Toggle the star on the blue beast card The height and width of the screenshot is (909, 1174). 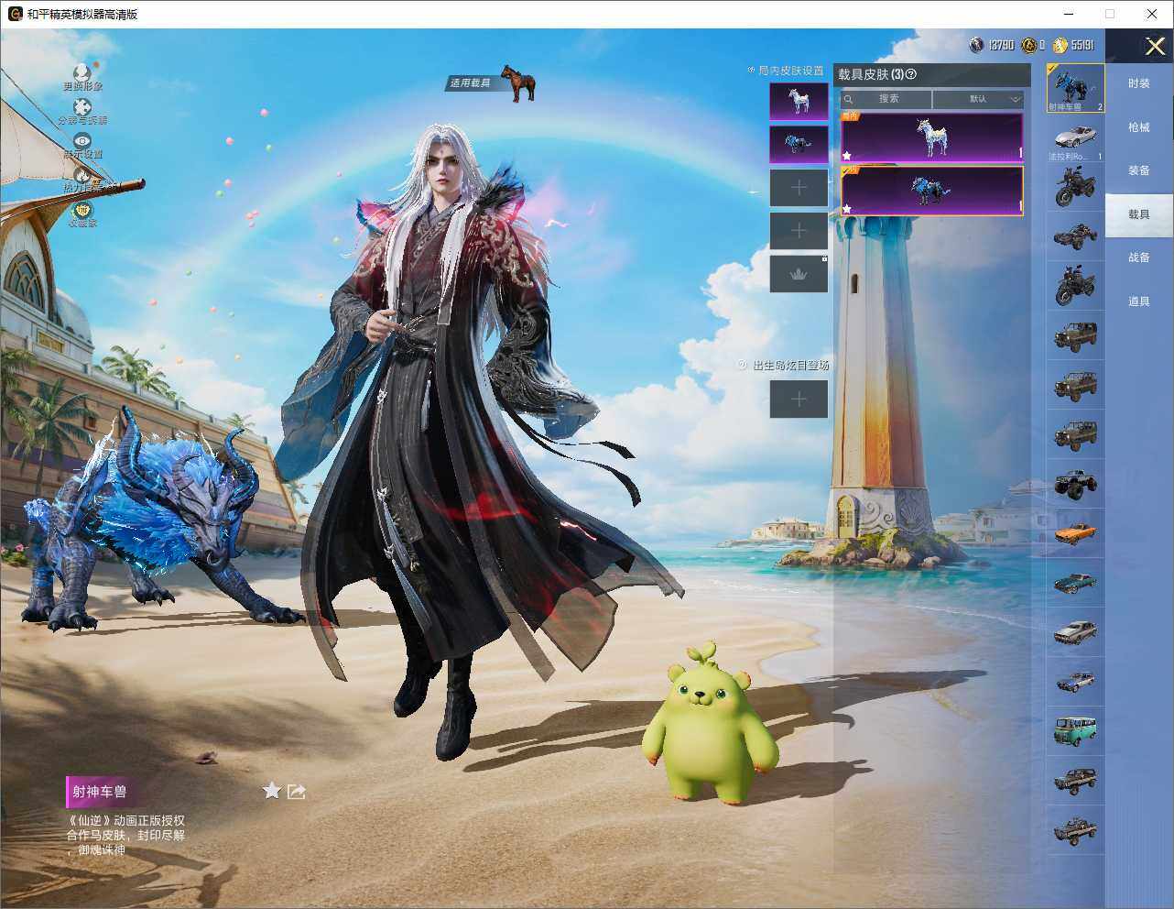point(847,209)
